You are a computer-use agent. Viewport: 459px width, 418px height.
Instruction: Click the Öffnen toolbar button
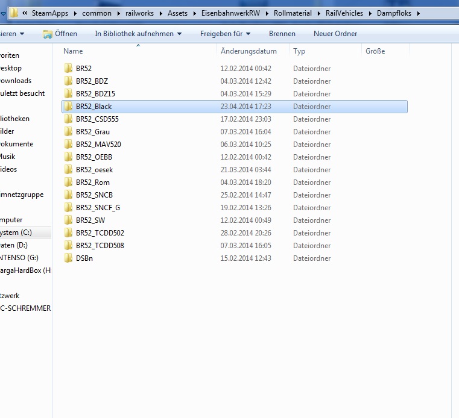point(60,34)
